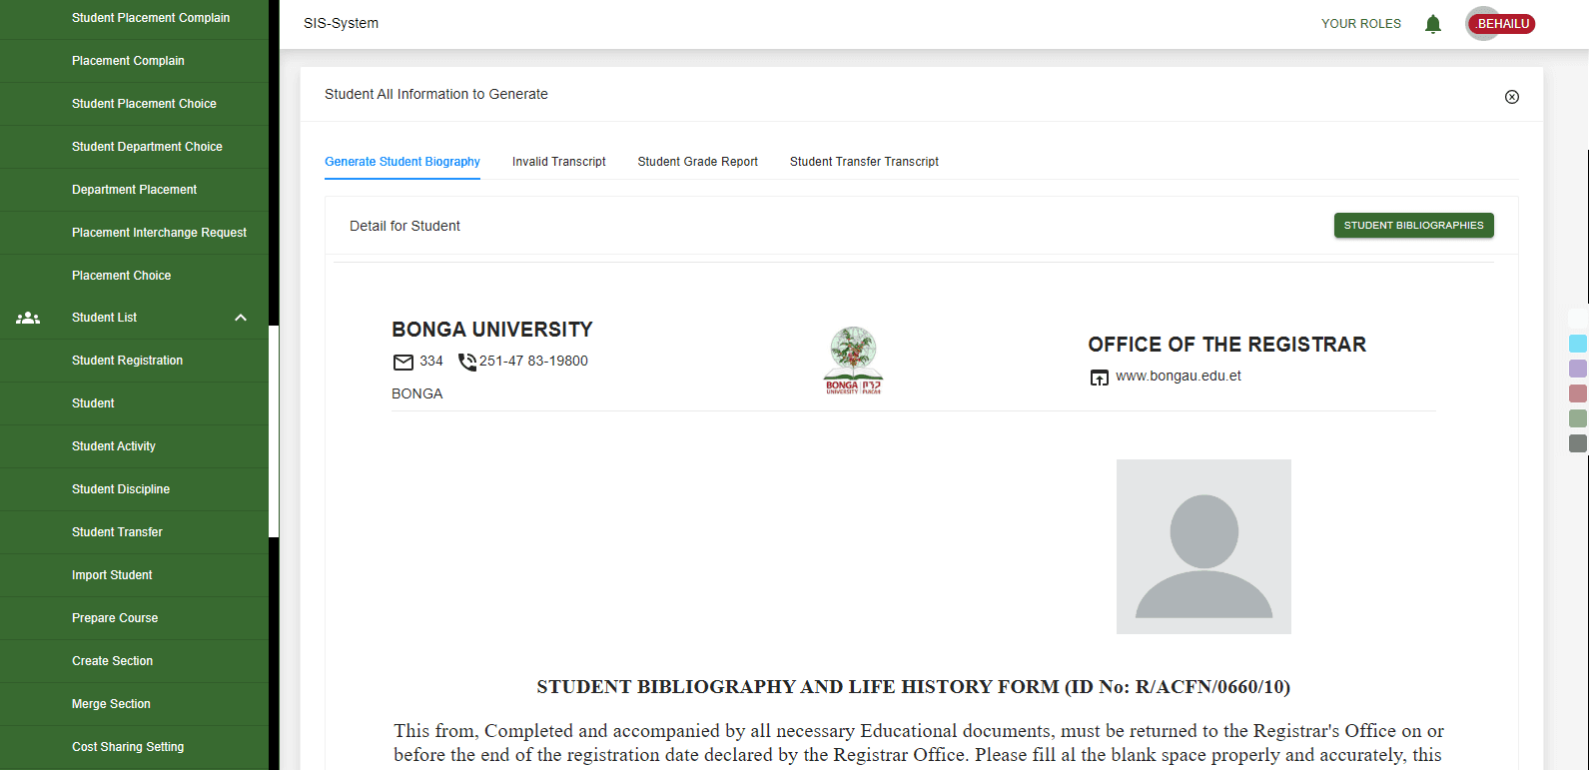Open the Student sidebar item
Screen dimensions: 1589x770
pyautogui.click(x=134, y=403)
